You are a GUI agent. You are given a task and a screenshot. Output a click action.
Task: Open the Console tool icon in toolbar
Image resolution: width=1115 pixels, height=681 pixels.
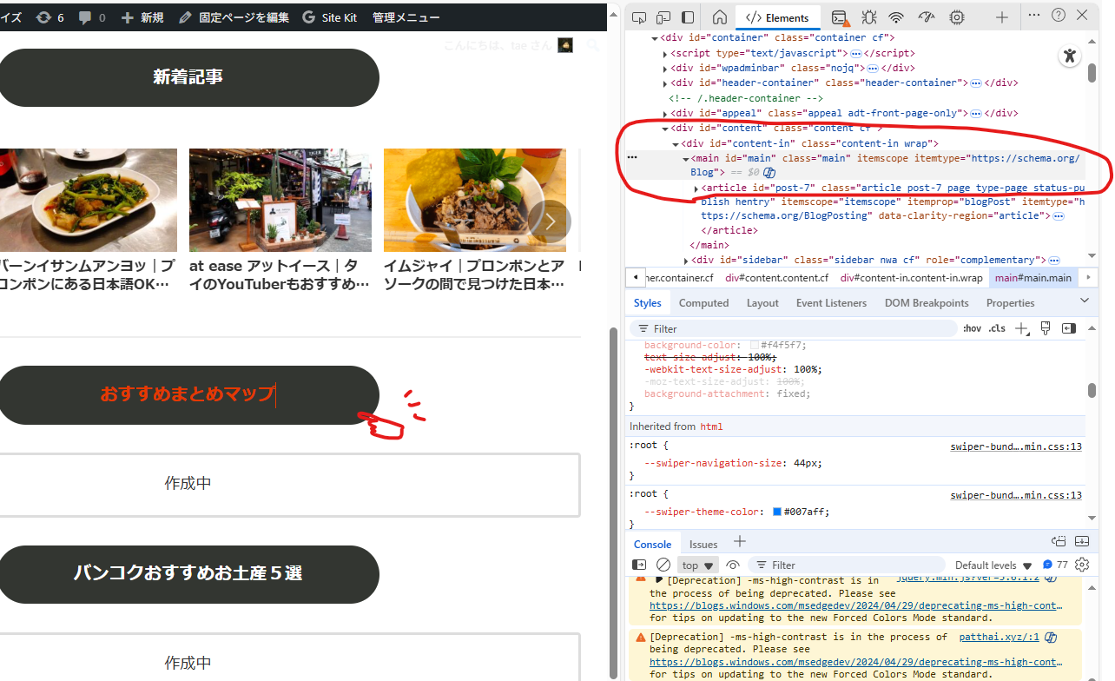pyautogui.click(x=839, y=17)
